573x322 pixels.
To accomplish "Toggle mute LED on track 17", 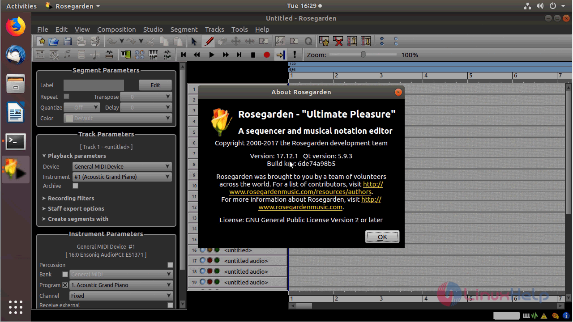I will coord(203,260).
